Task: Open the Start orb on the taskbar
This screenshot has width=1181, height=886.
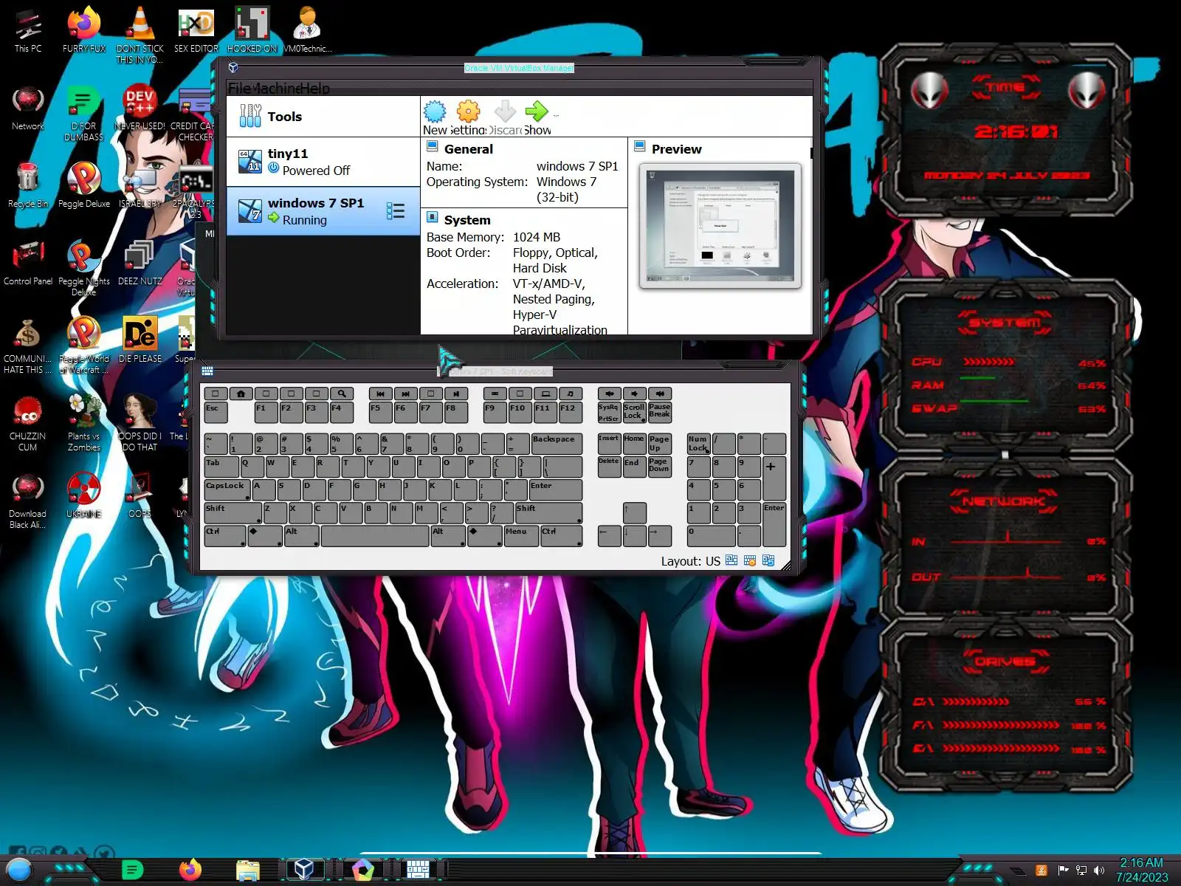Action: pos(19,870)
